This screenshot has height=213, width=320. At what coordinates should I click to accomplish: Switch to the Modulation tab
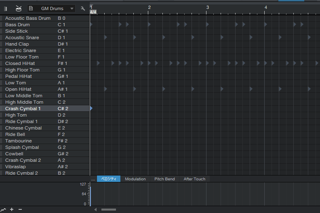pos(135,179)
